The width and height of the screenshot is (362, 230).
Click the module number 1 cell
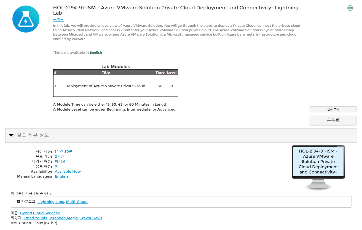55,86
